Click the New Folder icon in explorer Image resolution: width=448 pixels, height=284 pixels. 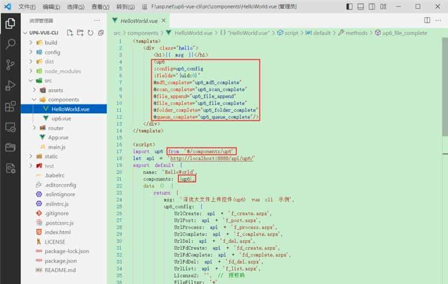point(80,33)
